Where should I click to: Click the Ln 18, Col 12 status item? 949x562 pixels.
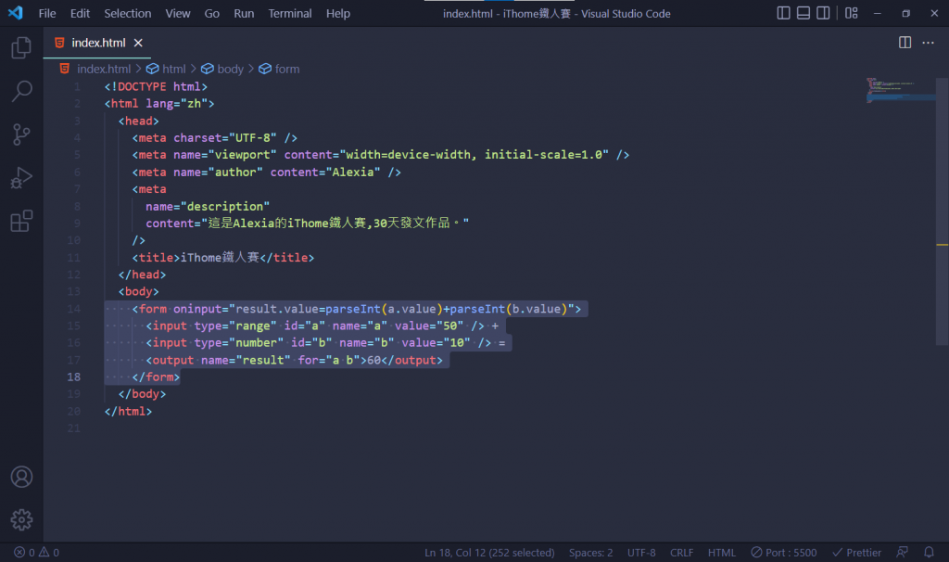[x=489, y=553]
